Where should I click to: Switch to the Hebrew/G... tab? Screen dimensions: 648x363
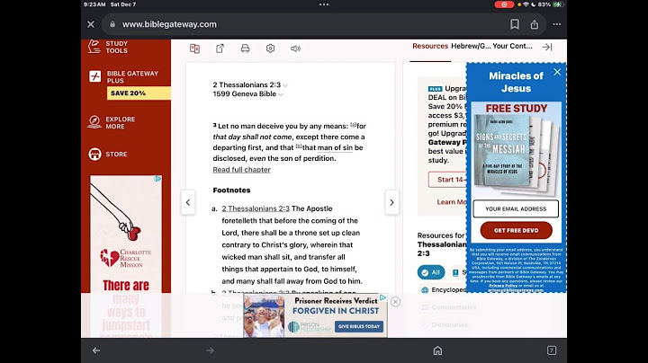point(471,46)
